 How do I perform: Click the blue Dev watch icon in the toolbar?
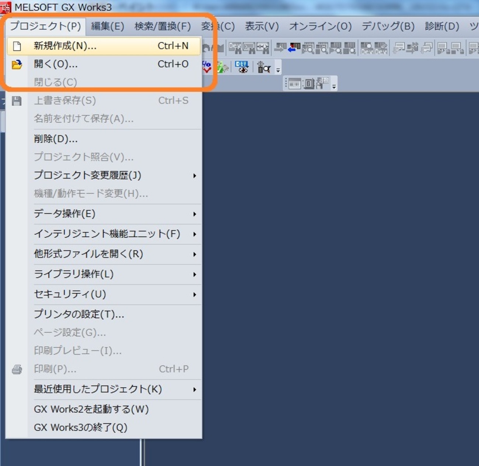click(x=242, y=67)
